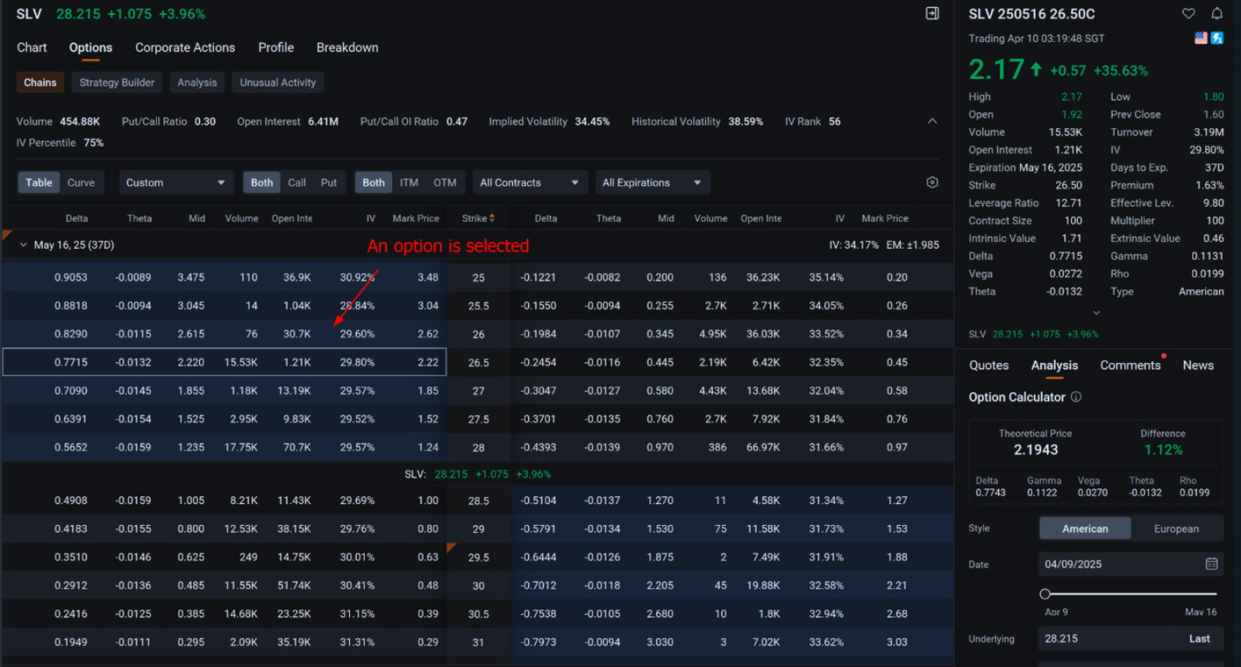Open the Breakdown tab

coord(347,47)
